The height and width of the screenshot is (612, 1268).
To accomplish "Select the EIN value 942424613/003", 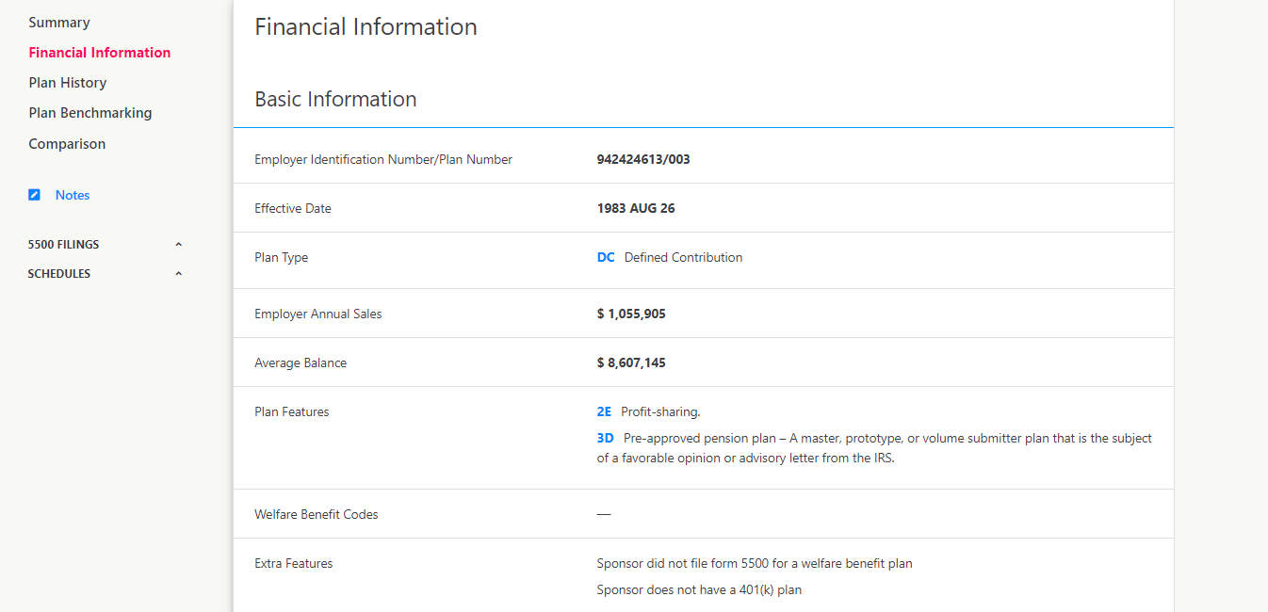I will pos(643,160).
